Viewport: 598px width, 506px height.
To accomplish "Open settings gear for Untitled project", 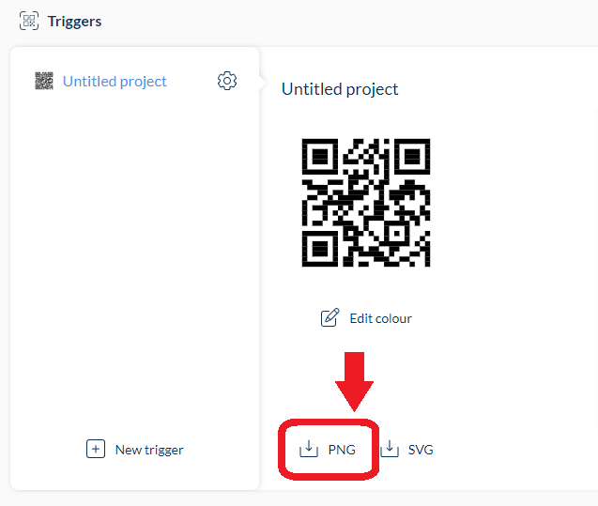I will [227, 81].
